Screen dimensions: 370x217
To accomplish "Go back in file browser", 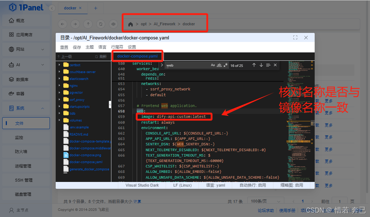I will (63, 24).
